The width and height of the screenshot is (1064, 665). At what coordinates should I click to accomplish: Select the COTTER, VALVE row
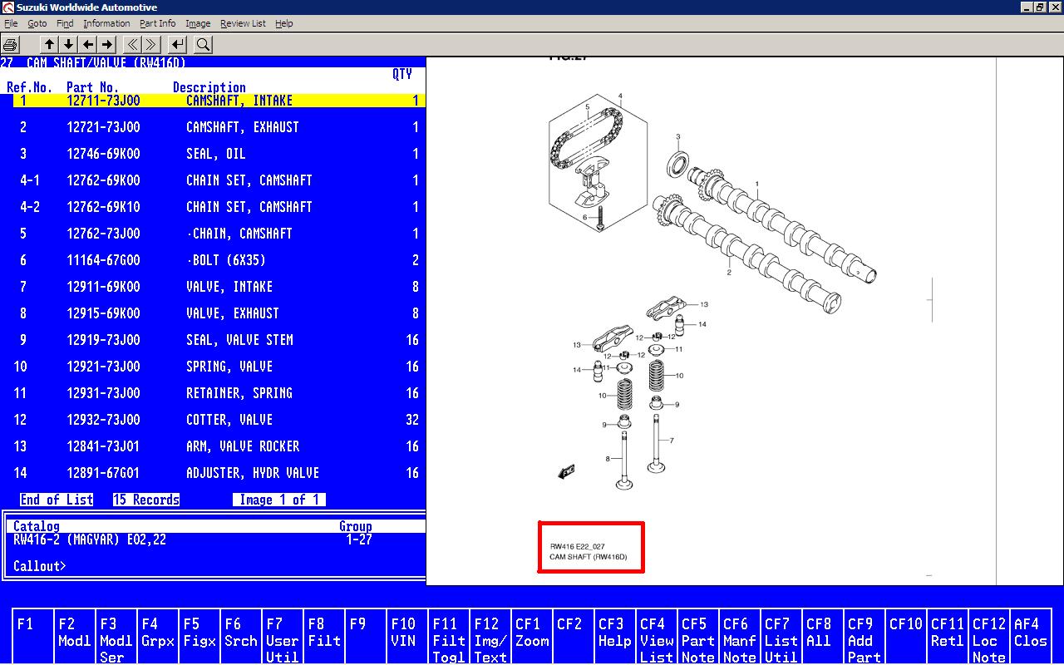(x=219, y=420)
